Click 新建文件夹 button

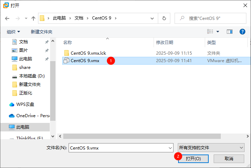(x=42, y=32)
